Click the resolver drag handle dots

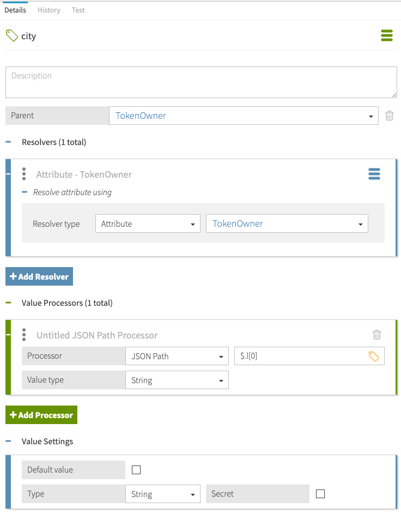point(24,174)
